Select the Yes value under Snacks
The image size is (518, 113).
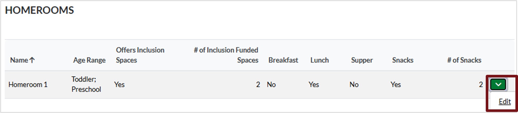(x=395, y=85)
